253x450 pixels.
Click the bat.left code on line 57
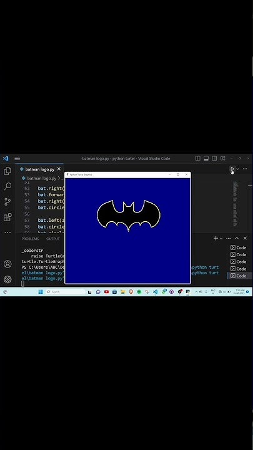(x=51, y=221)
